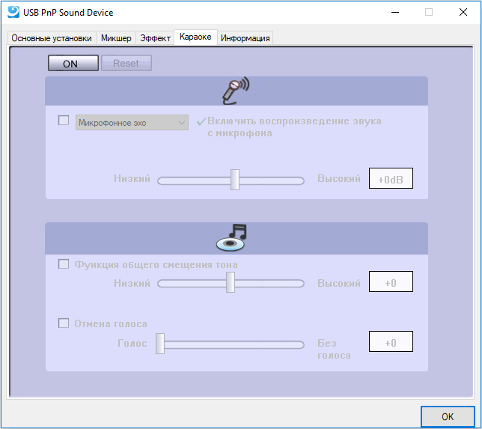Click the Голос label

pos(132,343)
